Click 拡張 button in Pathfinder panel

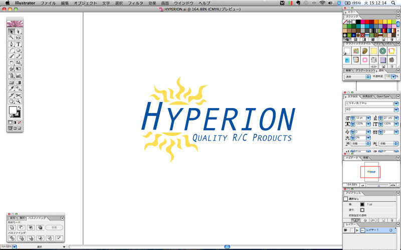point(54,227)
